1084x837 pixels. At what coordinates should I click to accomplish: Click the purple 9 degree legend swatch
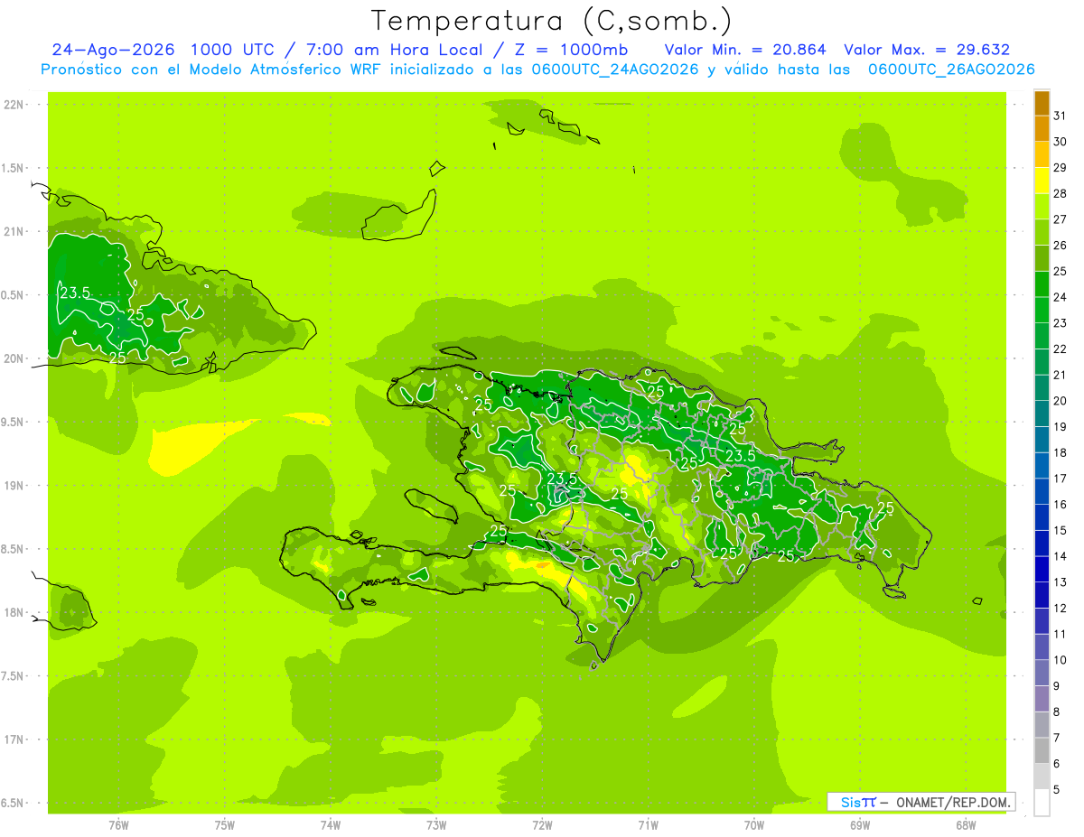1042,674
